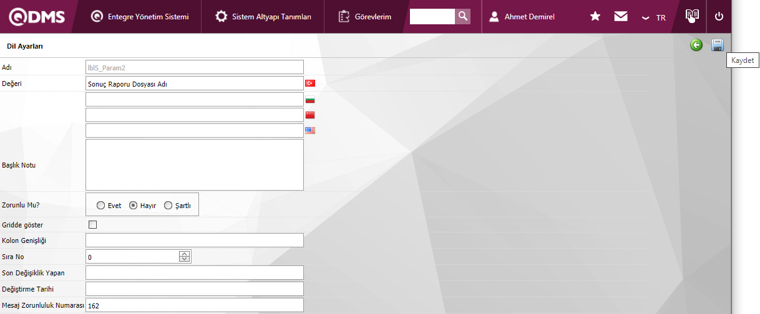
Task: Click Mesaj Zorunluluk Numarası field 162
Action: point(195,305)
